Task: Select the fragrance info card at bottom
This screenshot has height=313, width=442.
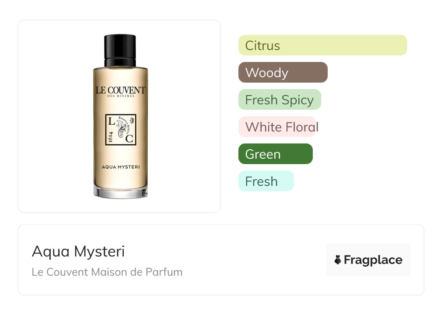Action: click(221, 260)
